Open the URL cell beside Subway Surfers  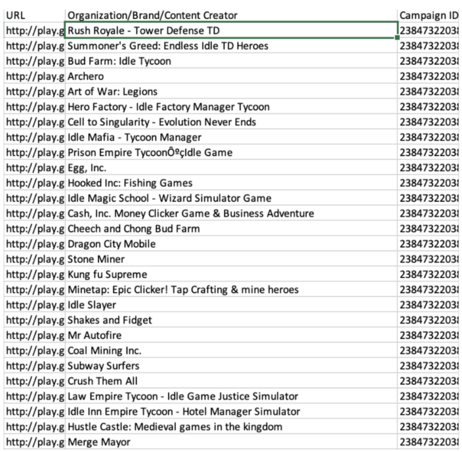(34, 366)
